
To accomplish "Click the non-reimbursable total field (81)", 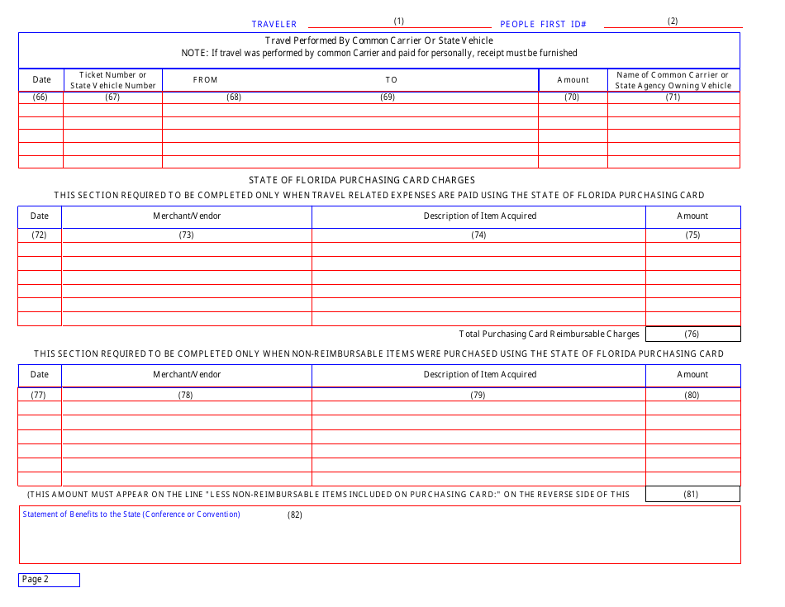I will pyautogui.click(x=693, y=494).
